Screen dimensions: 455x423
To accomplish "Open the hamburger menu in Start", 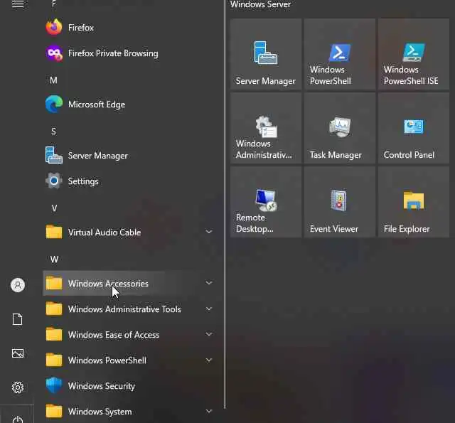I will point(18,4).
